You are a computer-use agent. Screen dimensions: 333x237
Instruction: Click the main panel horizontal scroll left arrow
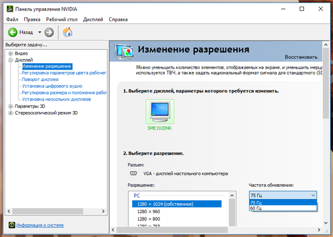[x=113, y=230]
